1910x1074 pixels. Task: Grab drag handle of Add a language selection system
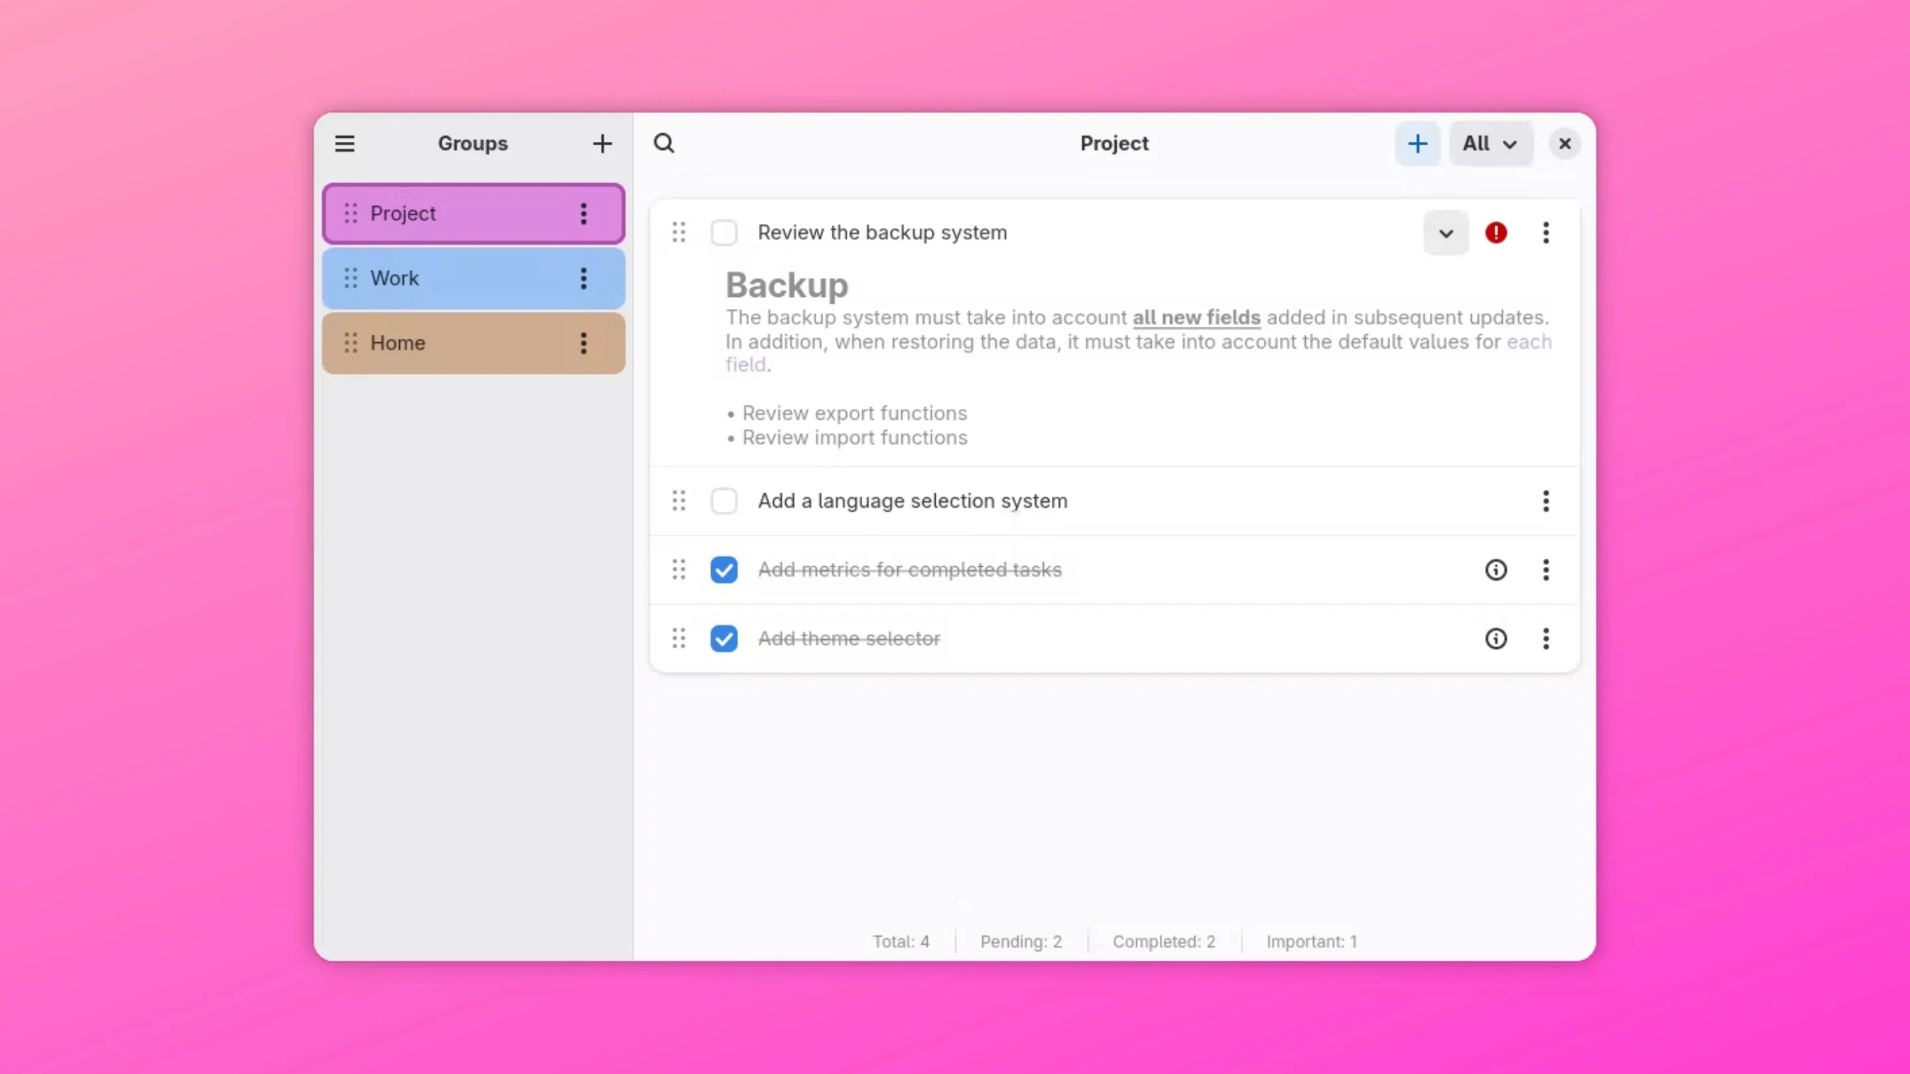[x=678, y=501]
